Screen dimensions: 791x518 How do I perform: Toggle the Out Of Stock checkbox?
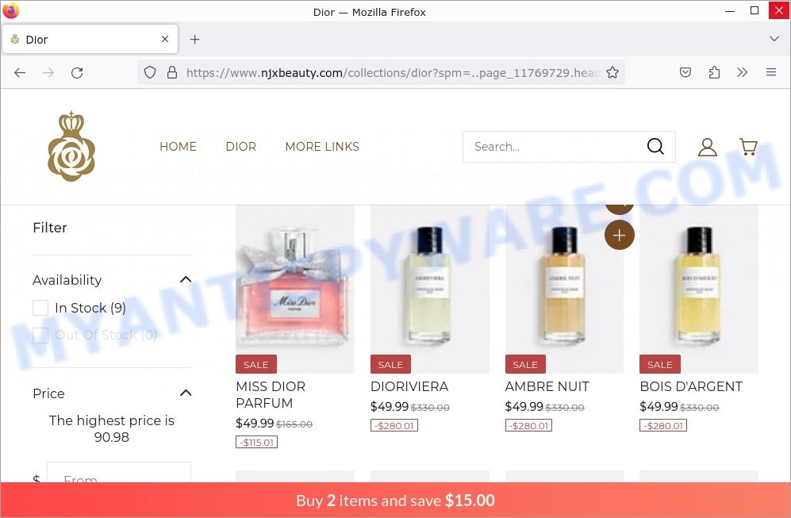click(x=40, y=335)
